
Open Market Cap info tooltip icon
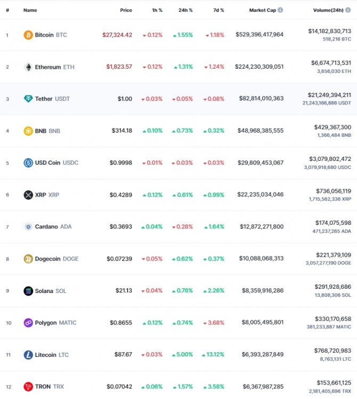point(280,10)
